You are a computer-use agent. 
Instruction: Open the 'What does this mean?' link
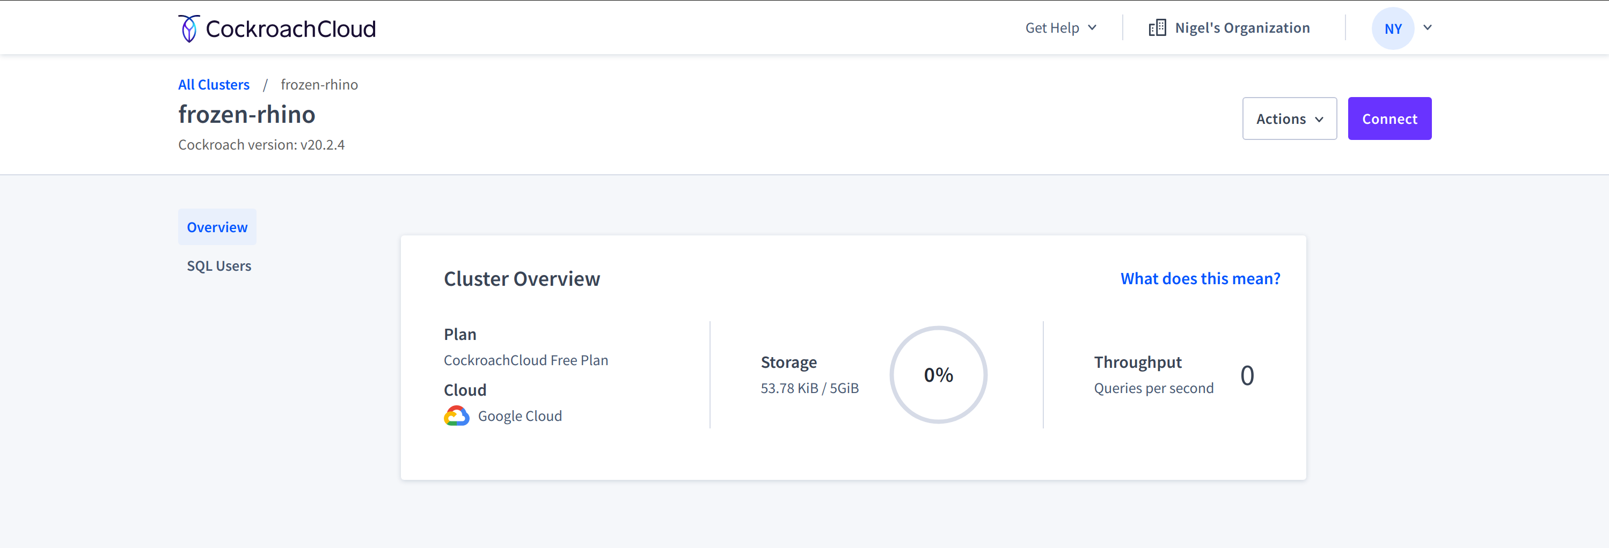[x=1200, y=278]
